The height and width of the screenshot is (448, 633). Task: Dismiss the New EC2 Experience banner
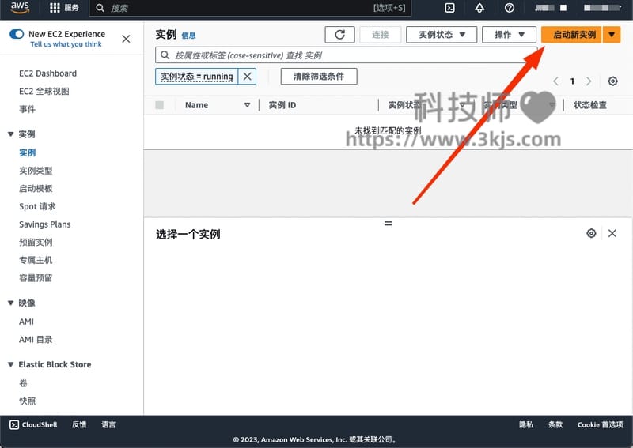pos(126,39)
